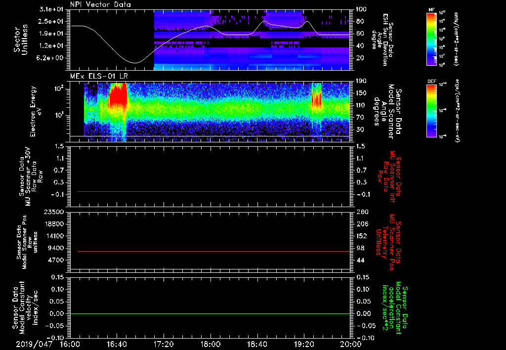Screen dimensions: 506x350
Task: Click the smaller red electron burst after 19:20
Action: click(x=317, y=98)
